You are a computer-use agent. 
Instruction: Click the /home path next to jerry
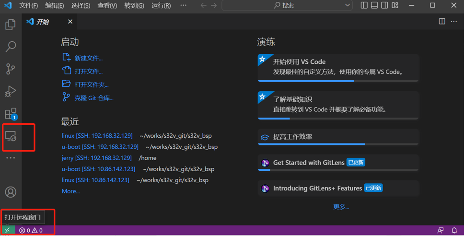pos(147,158)
